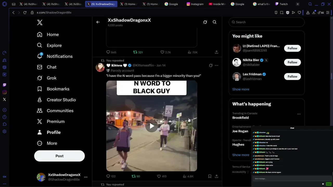The image size is (333, 187).
Task: Open Instagram in the browser sidebar
Action: [4, 92]
